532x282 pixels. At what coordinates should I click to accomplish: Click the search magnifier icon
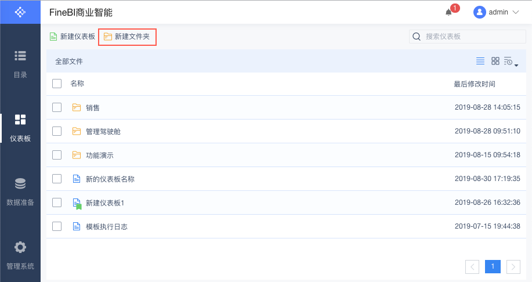(x=417, y=37)
